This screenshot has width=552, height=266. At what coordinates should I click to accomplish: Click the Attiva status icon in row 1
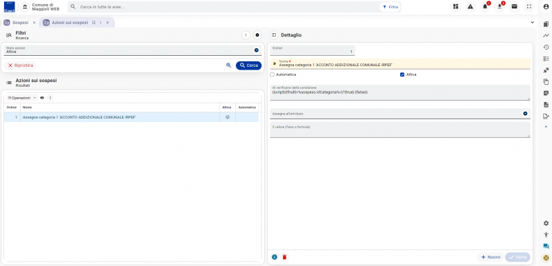point(228,117)
